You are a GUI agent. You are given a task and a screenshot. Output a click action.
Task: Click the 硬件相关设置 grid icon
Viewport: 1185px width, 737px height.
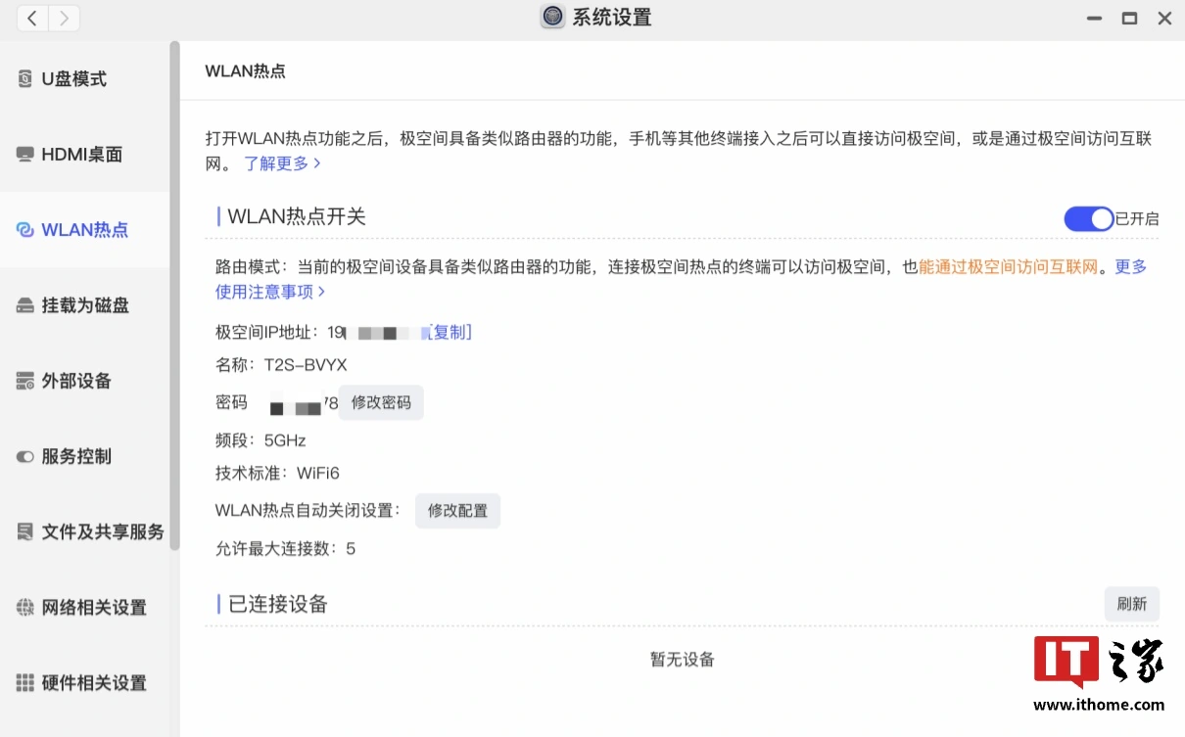[x=25, y=683]
